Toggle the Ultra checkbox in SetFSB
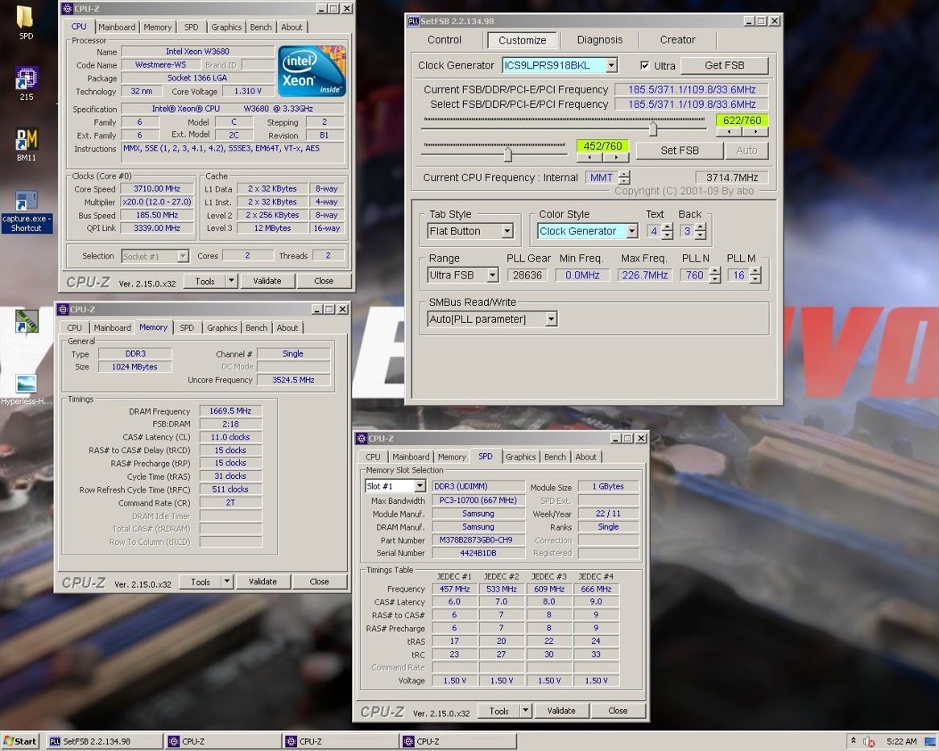 coord(644,66)
